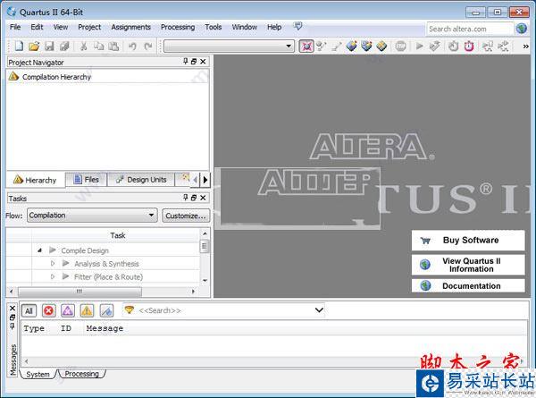The height and width of the screenshot is (398, 536).
Task: Click the globe icon beside search field
Action: tap(522, 29)
